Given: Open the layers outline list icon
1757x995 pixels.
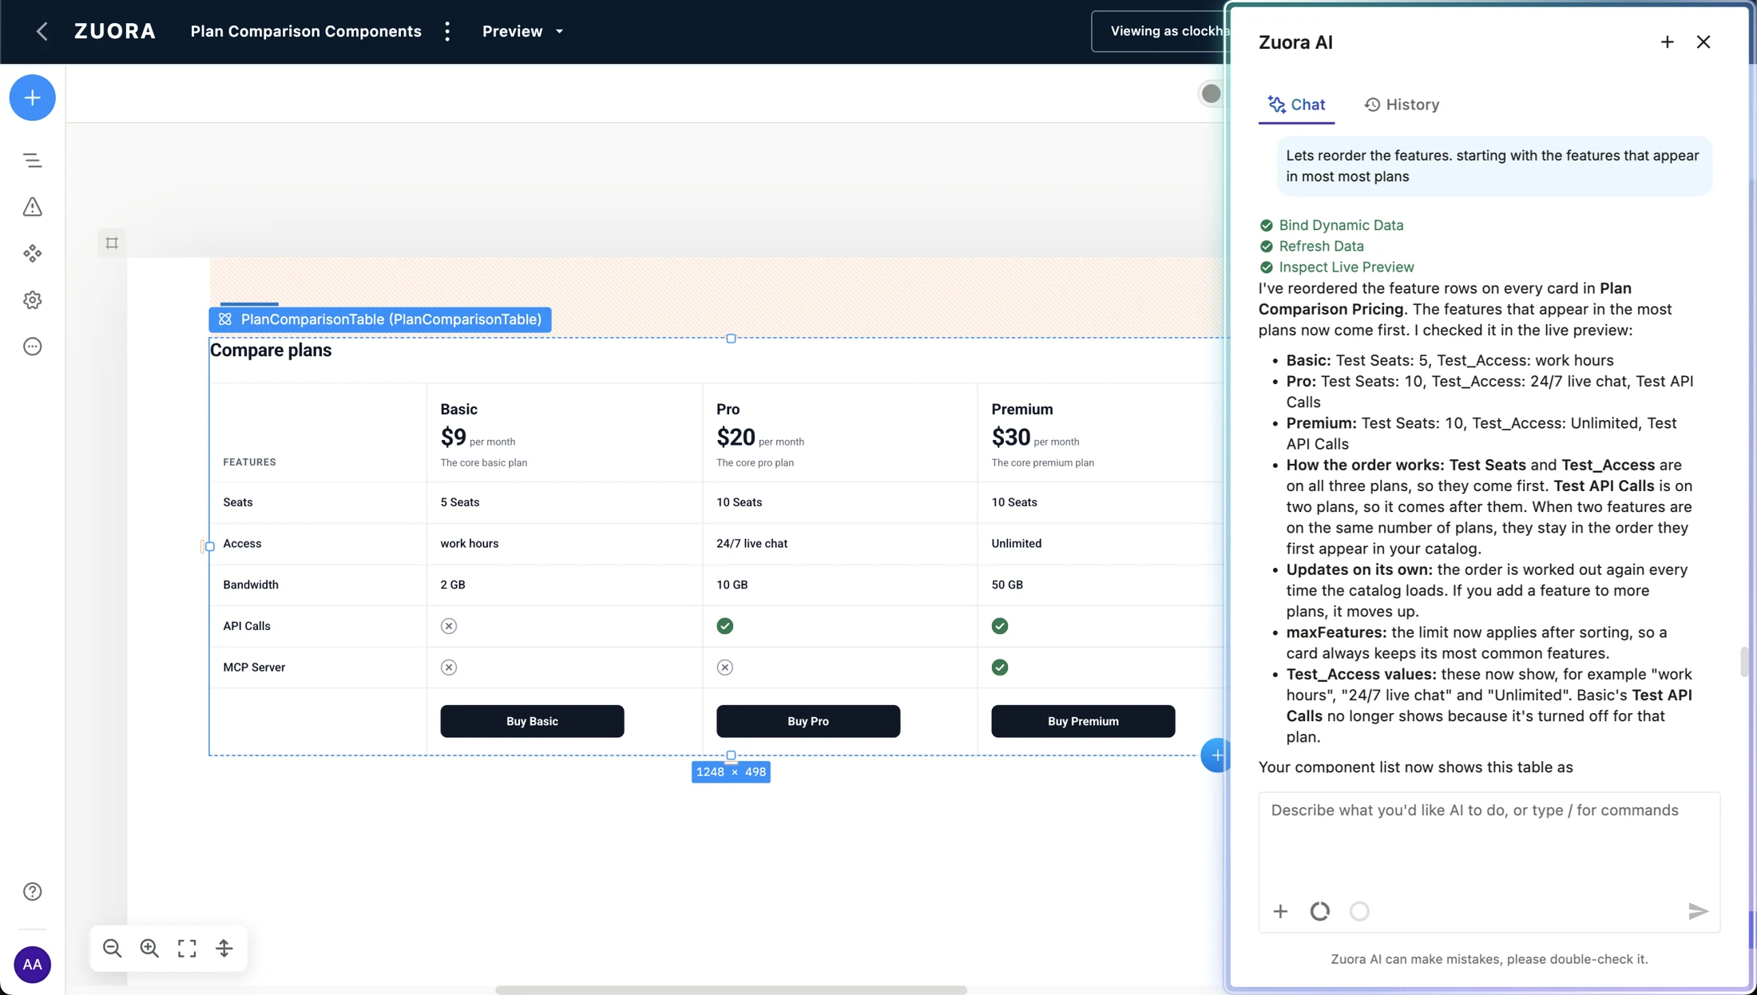Looking at the screenshot, I should (x=32, y=161).
